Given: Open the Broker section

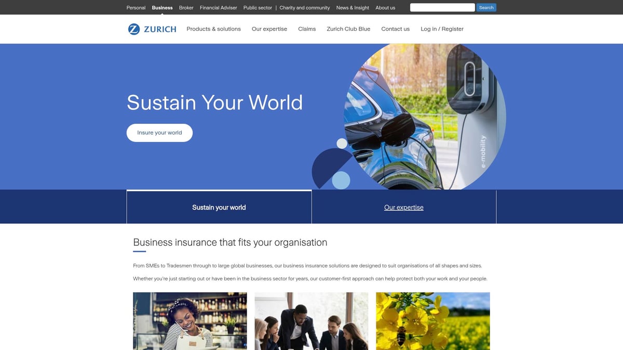Looking at the screenshot, I should pyautogui.click(x=186, y=7).
